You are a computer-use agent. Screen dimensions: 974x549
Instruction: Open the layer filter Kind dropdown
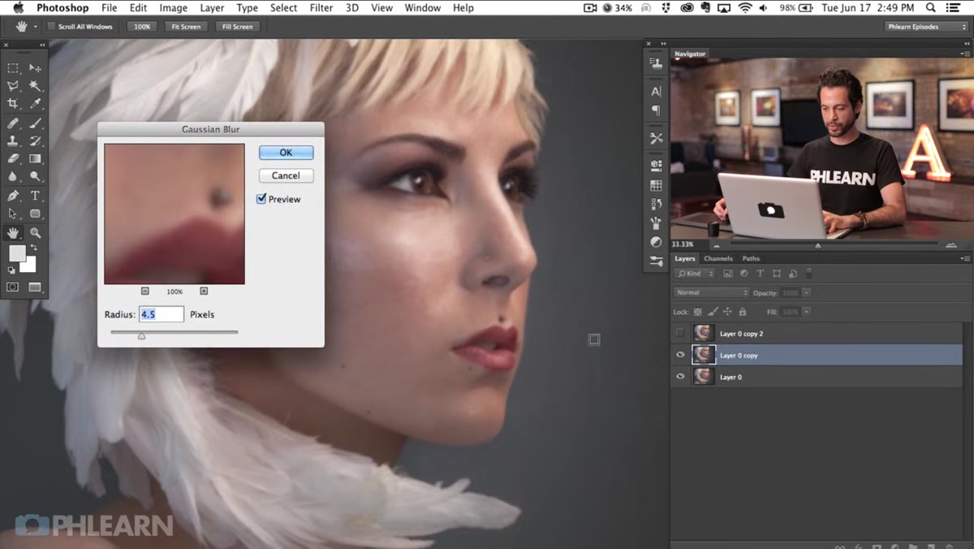[x=694, y=274]
